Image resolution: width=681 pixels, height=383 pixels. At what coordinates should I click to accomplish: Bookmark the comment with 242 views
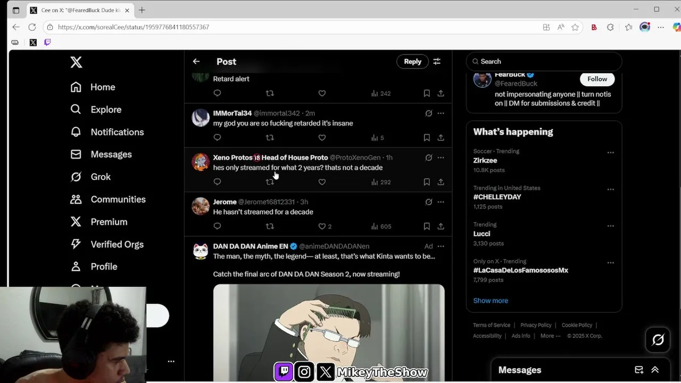click(x=427, y=94)
